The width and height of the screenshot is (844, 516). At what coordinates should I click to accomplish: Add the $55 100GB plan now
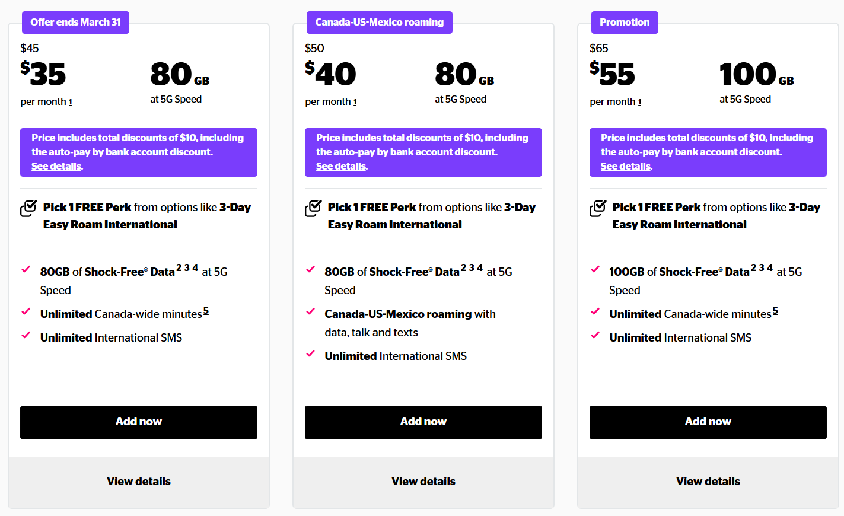coord(708,422)
